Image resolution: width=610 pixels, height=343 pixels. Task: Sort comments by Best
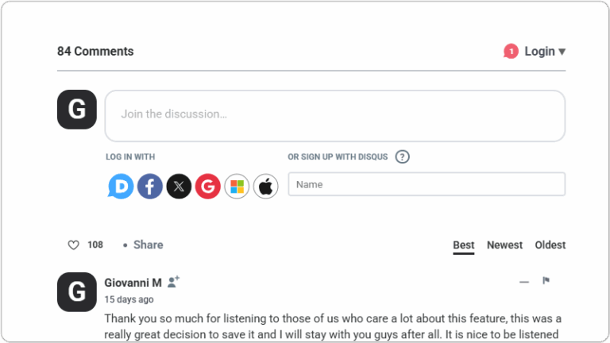pos(464,245)
